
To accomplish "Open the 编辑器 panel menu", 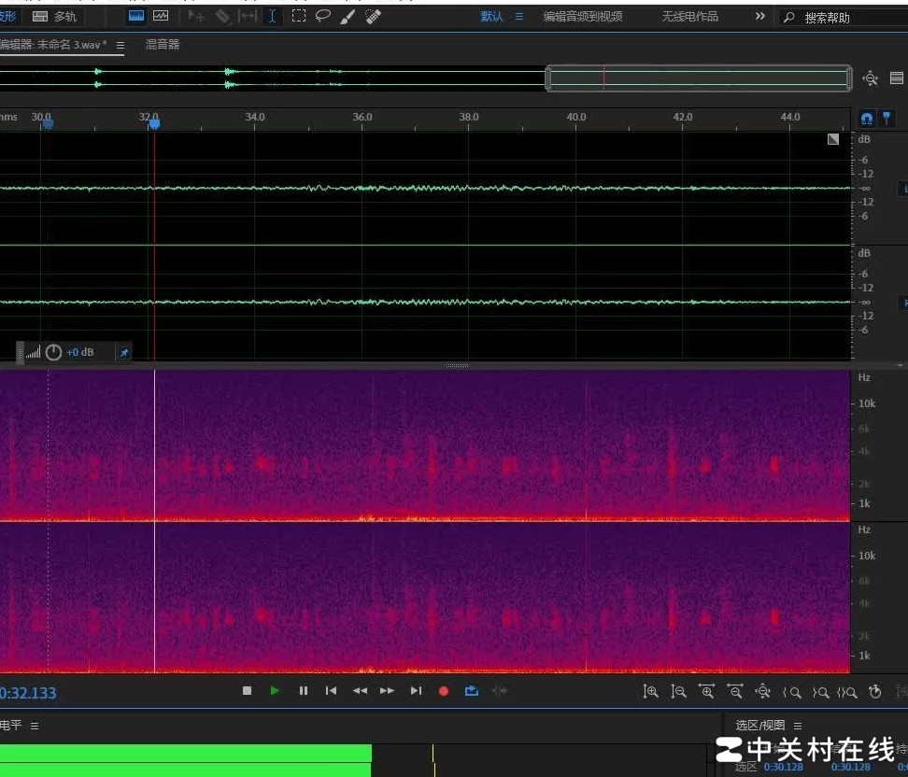I will pyautogui.click(x=121, y=45).
